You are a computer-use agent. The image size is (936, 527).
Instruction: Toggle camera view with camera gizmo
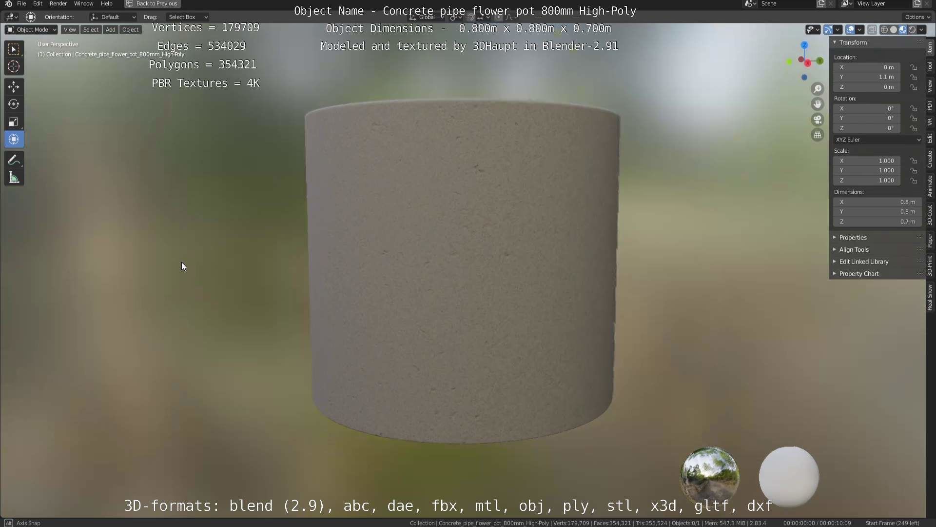click(x=818, y=120)
